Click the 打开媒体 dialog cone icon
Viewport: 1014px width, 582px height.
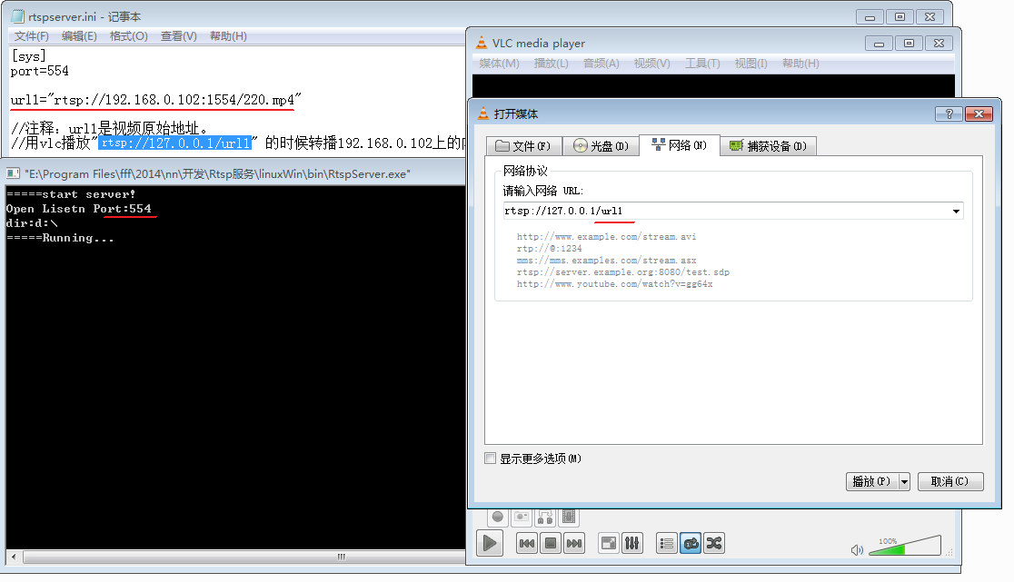pos(483,113)
